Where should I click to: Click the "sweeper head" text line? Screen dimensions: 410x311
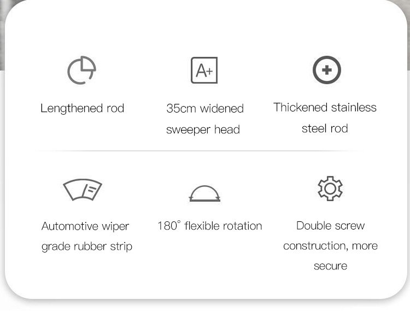(x=203, y=130)
